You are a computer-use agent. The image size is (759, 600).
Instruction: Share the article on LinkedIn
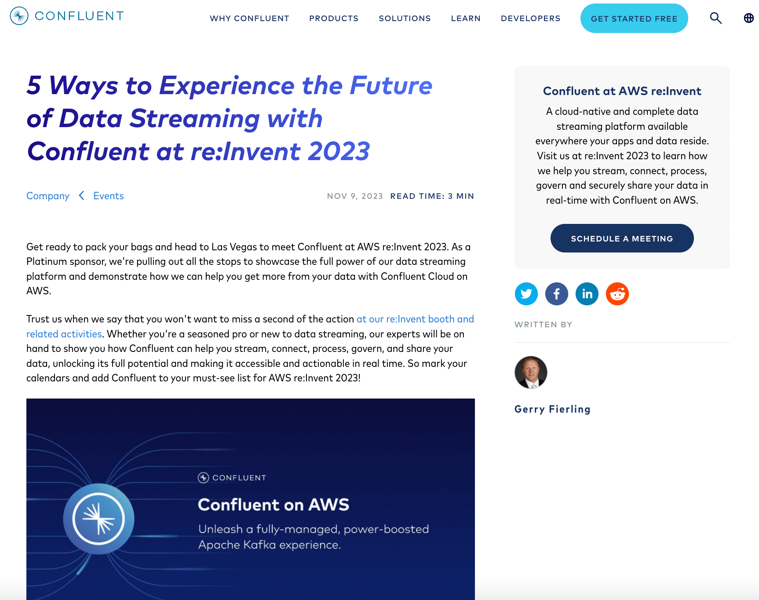[x=587, y=294]
